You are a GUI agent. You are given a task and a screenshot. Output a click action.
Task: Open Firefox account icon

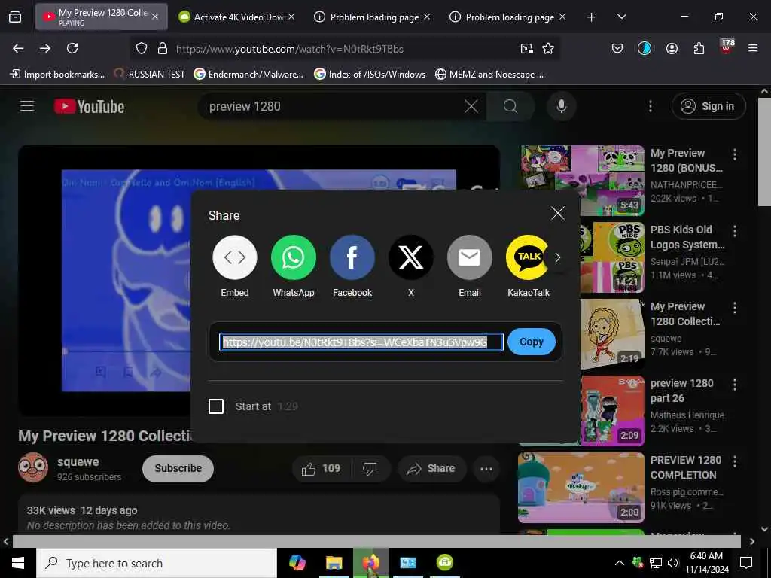click(x=672, y=48)
